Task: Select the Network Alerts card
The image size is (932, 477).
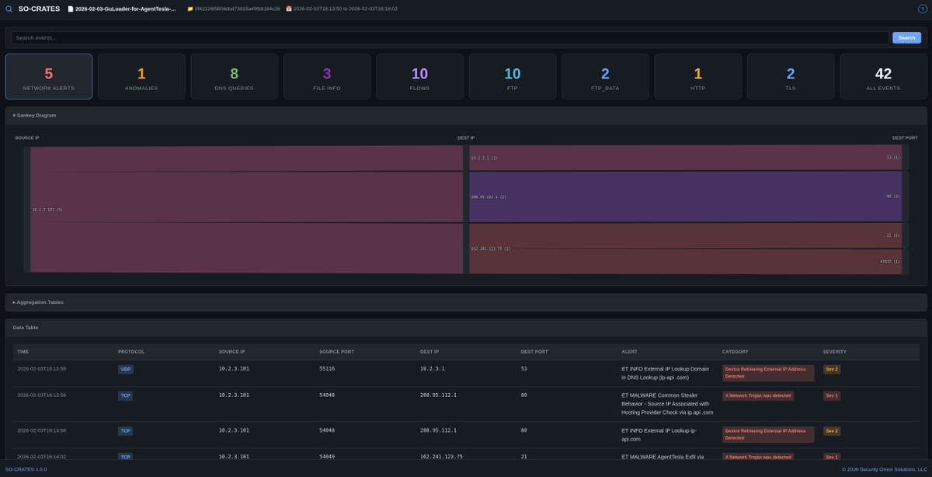Action: 49,76
